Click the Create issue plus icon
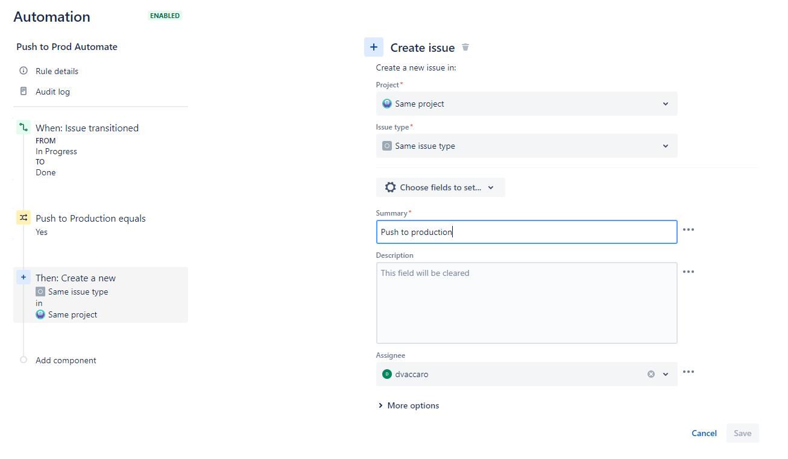 point(373,46)
